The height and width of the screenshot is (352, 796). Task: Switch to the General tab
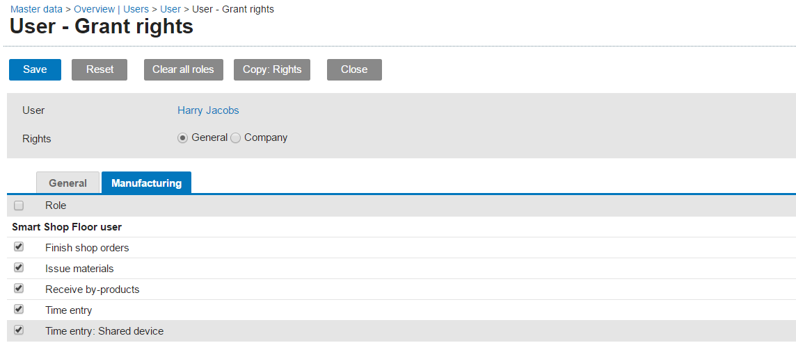tap(67, 183)
